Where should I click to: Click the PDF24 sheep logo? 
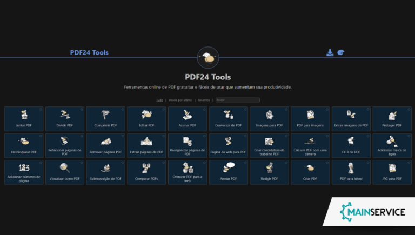tap(208, 58)
